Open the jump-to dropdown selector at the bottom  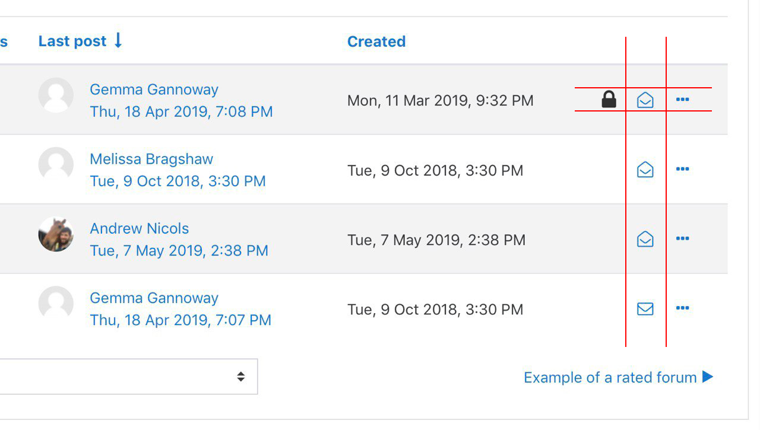pyautogui.click(x=128, y=377)
